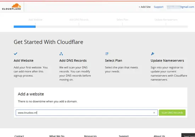
Task: Click the setup progress bar
Action: [101, 27]
